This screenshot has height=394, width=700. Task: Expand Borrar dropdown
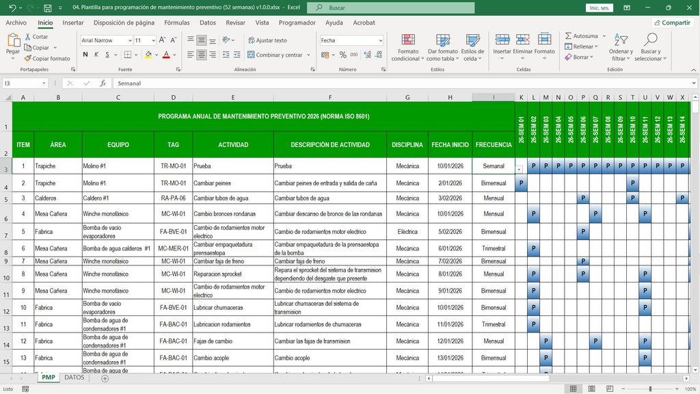pos(591,57)
